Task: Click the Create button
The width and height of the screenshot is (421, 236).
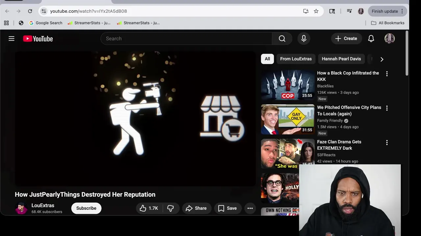Action: pyautogui.click(x=346, y=39)
